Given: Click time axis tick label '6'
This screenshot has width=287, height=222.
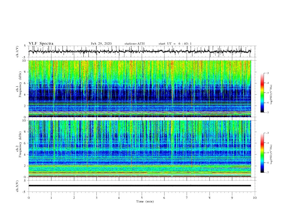Looking at the screenshot, I should point(164,198).
